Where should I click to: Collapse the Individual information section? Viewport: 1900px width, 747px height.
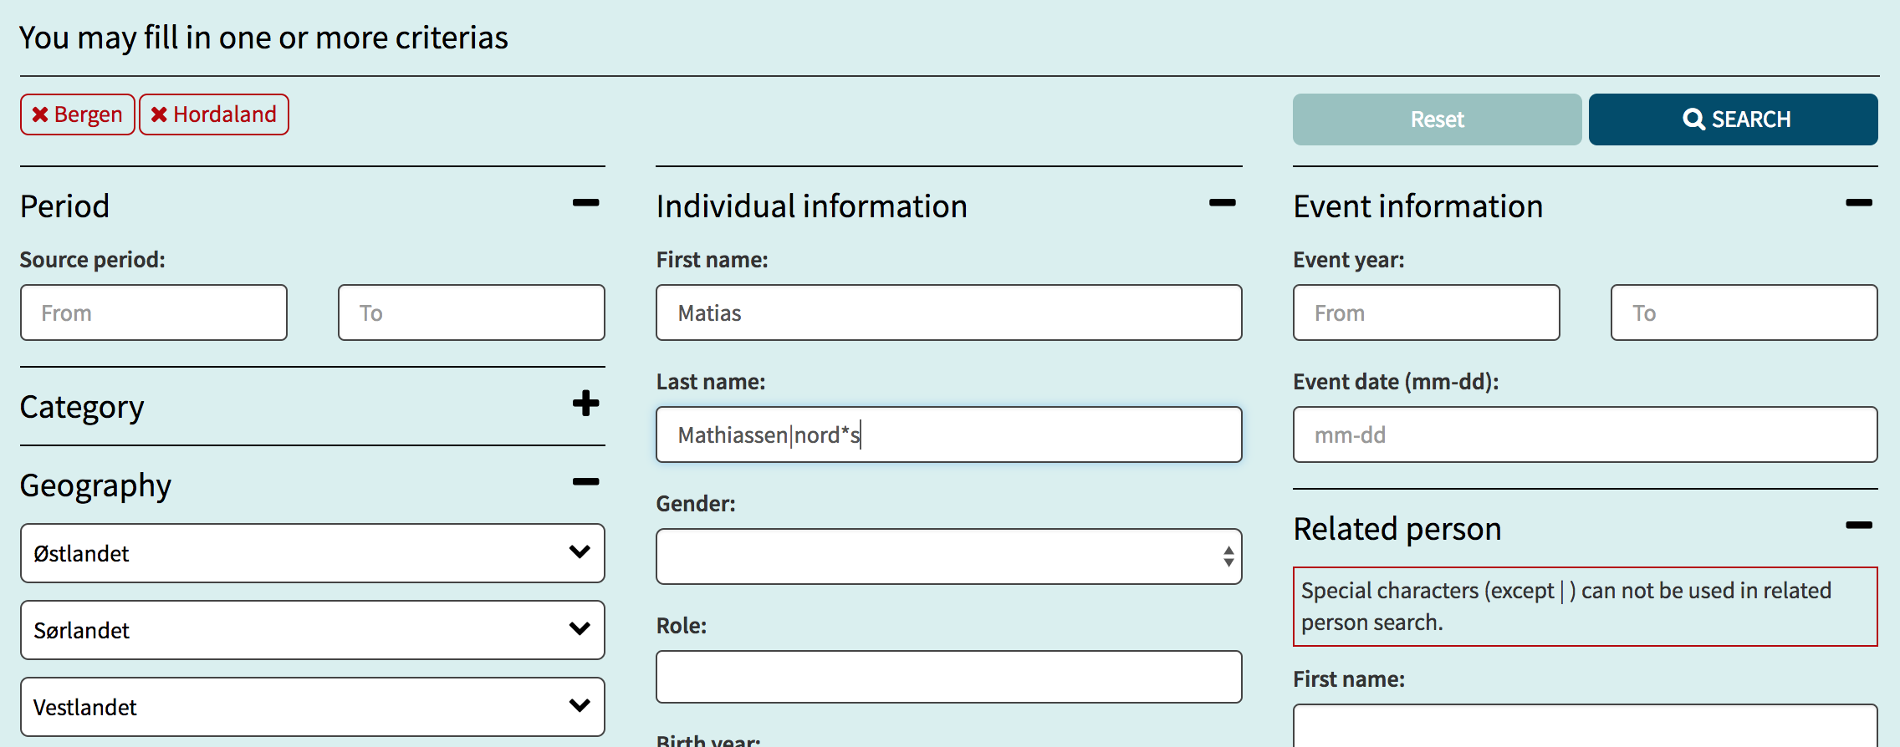[1222, 203]
